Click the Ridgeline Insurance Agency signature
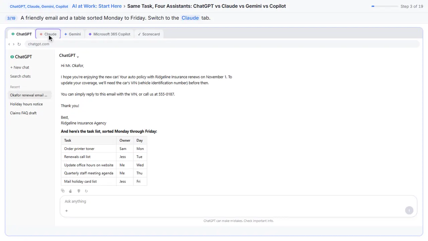The height and width of the screenshot is (241, 428). (x=84, y=123)
